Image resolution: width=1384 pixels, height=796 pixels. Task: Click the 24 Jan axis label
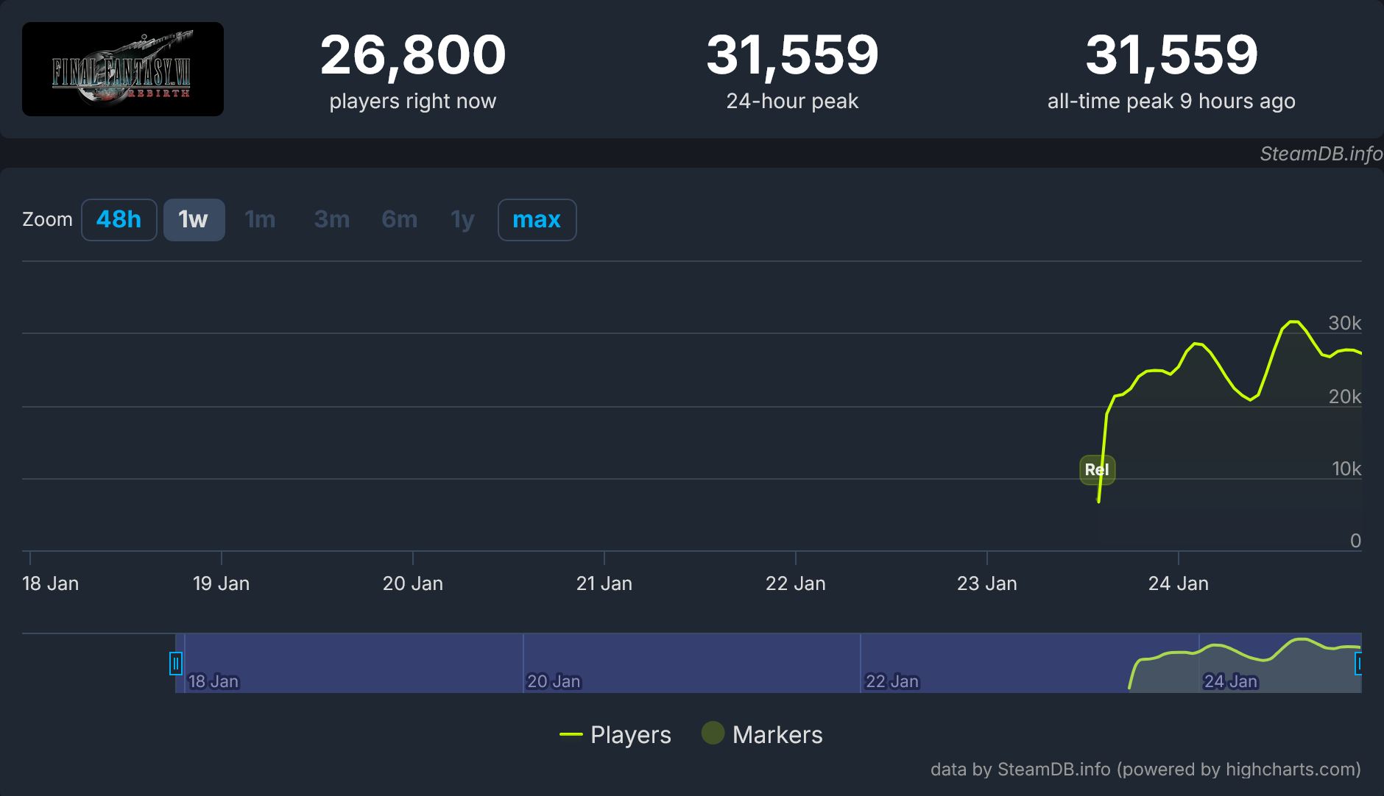click(x=1179, y=583)
